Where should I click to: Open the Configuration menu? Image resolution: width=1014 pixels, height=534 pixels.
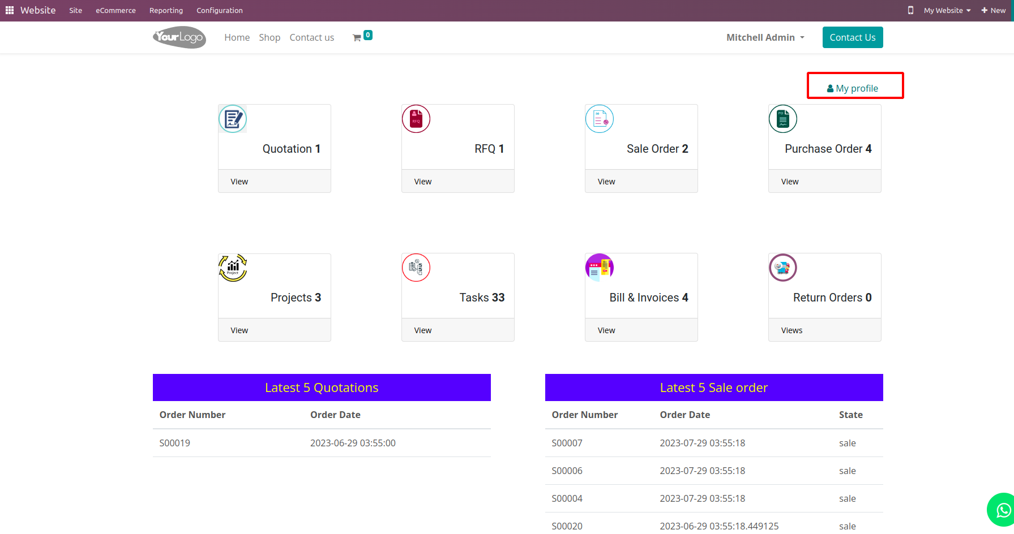point(220,10)
